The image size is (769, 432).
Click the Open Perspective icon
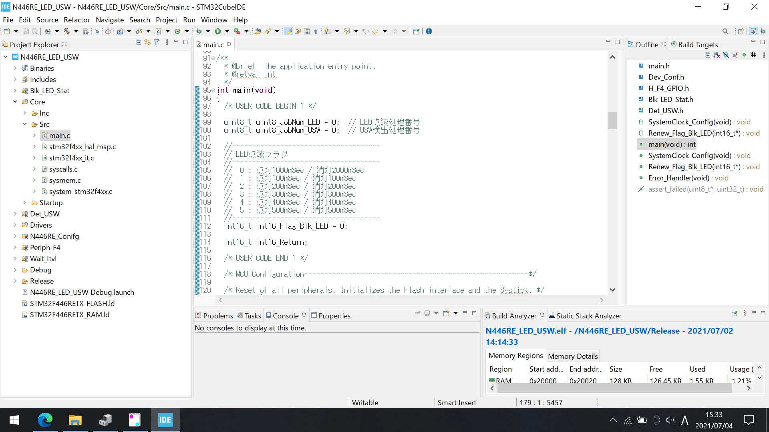741,31
